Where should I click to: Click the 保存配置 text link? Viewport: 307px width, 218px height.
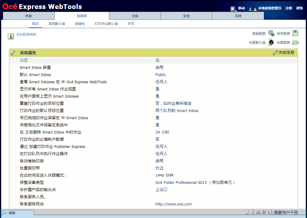click(x=283, y=34)
